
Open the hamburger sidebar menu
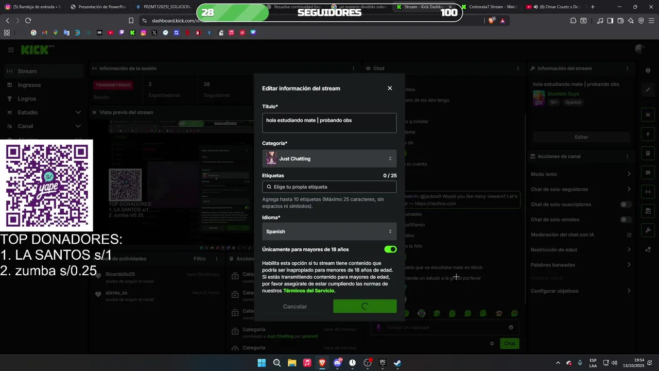[11, 50]
